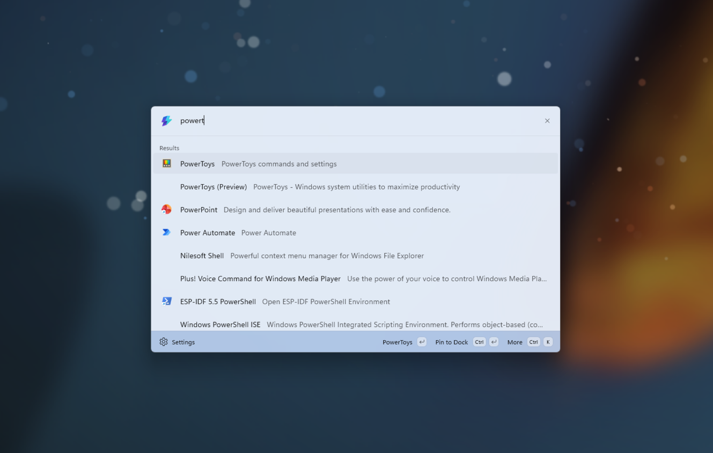Click "Design and deliver beautiful presentations" description
The width and height of the screenshot is (713, 453).
point(337,210)
